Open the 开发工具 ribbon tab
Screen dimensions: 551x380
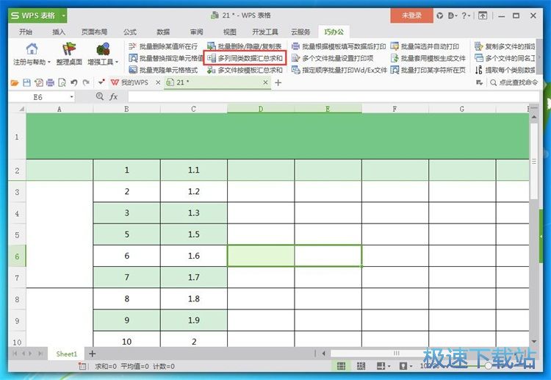265,32
